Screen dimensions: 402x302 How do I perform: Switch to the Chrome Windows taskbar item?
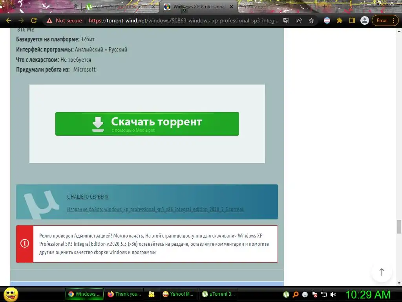[x=85, y=294]
